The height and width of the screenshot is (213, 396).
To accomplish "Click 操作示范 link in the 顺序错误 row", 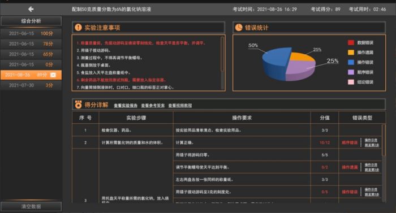I will 371,140.
